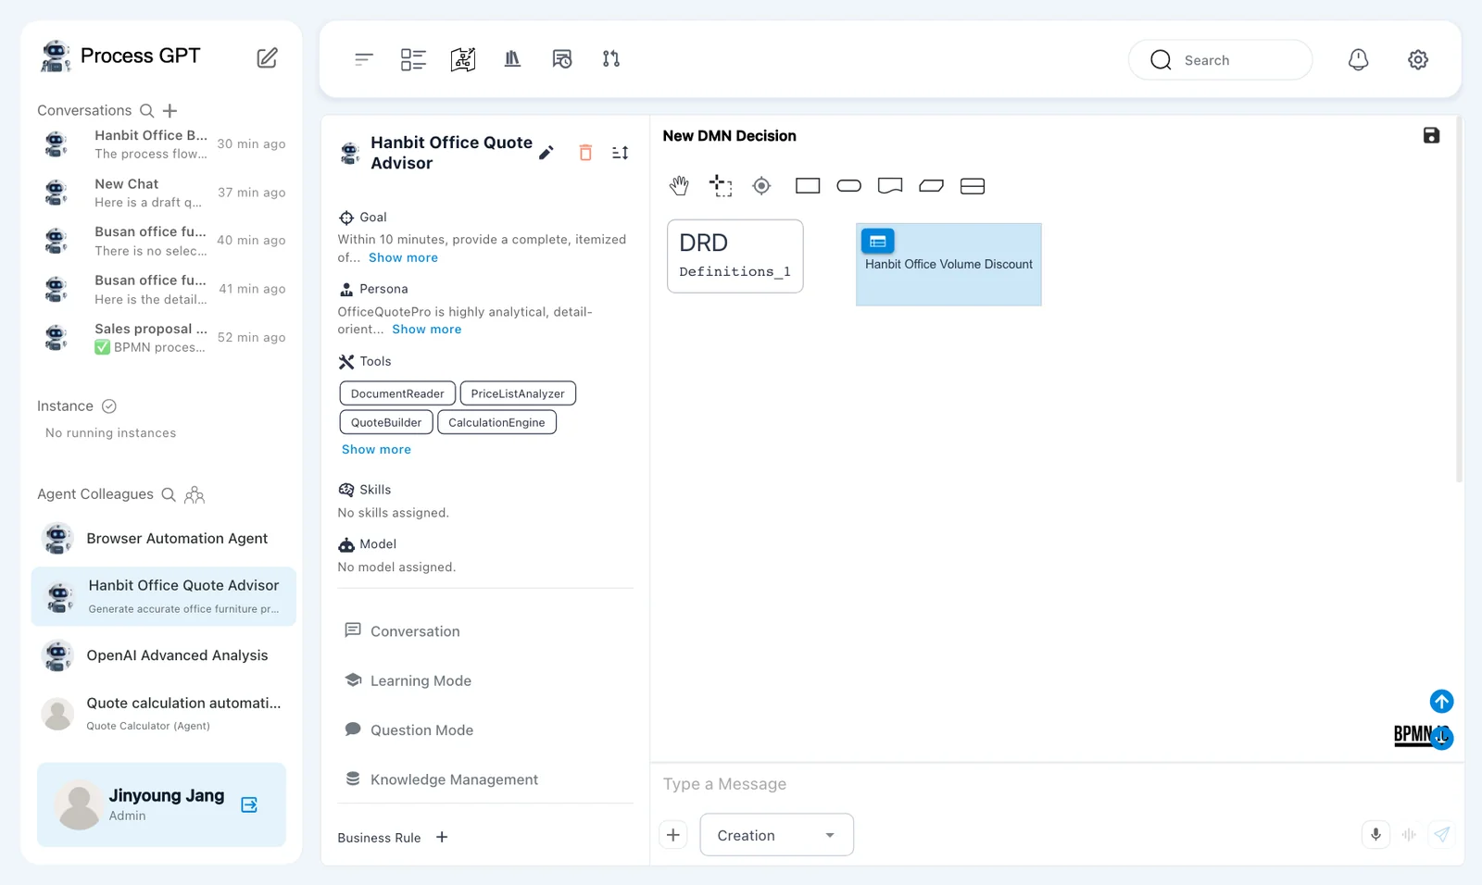
Task: Click the Search field in the top bar
Action: [1220, 59]
